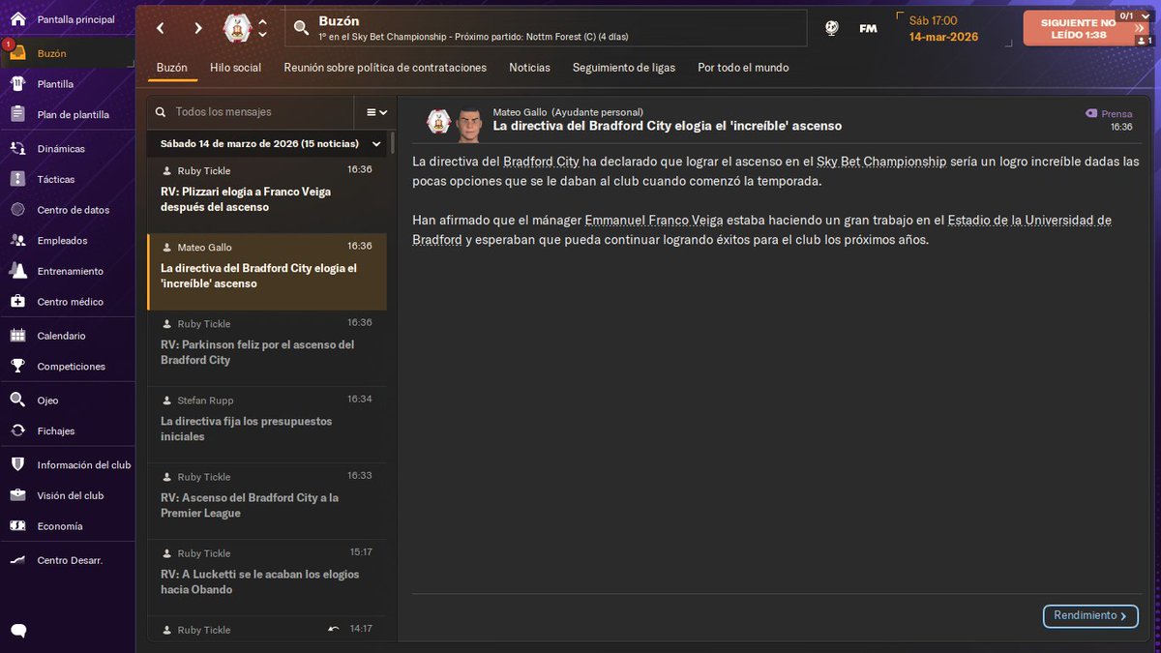Open the Ojeo scouting magnifier icon
Image resolution: width=1161 pixels, height=653 pixels.
pyautogui.click(x=17, y=400)
